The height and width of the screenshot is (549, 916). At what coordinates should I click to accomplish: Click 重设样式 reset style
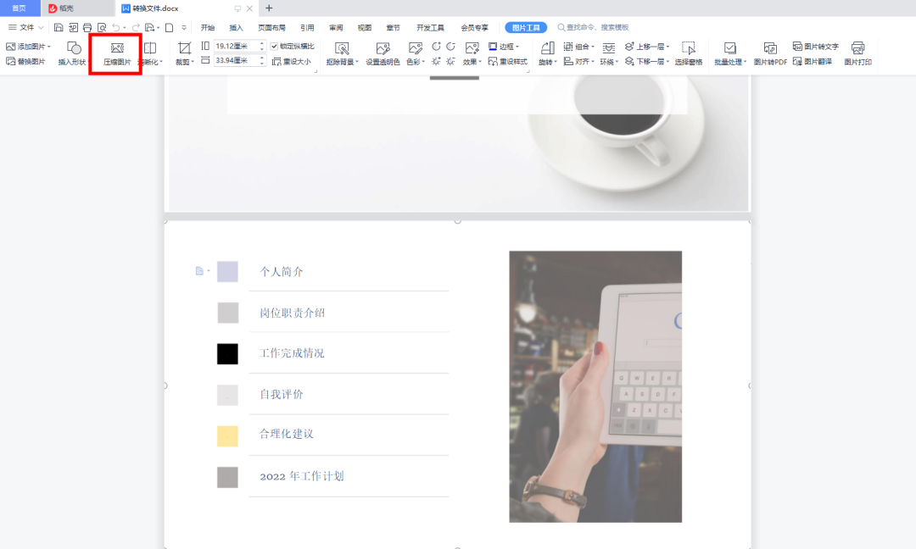click(x=508, y=61)
